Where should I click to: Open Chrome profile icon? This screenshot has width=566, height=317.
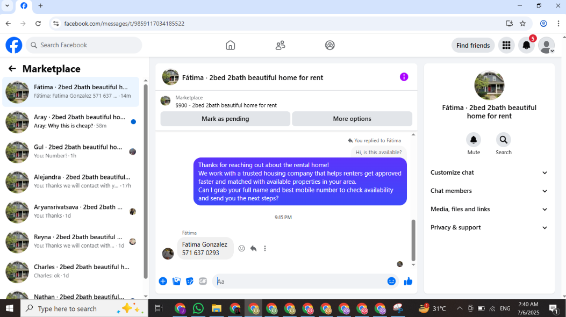(x=543, y=24)
